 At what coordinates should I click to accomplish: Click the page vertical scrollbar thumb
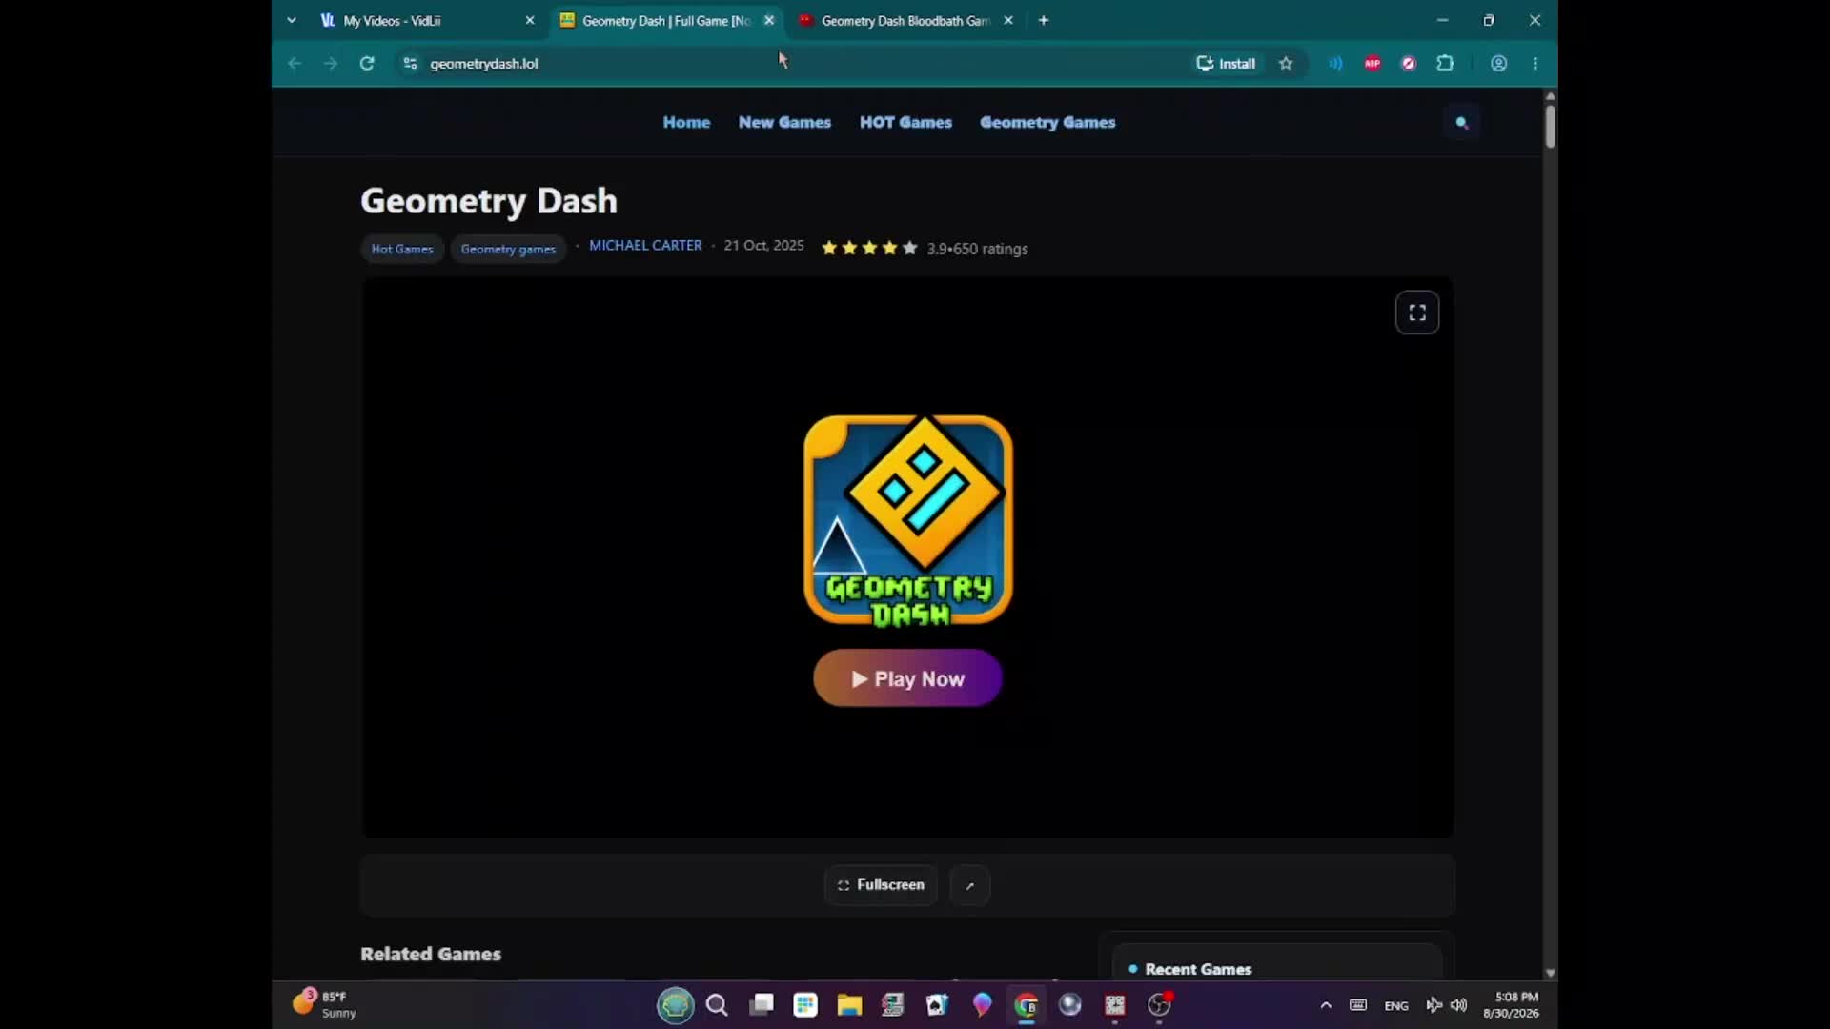click(1551, 126)
